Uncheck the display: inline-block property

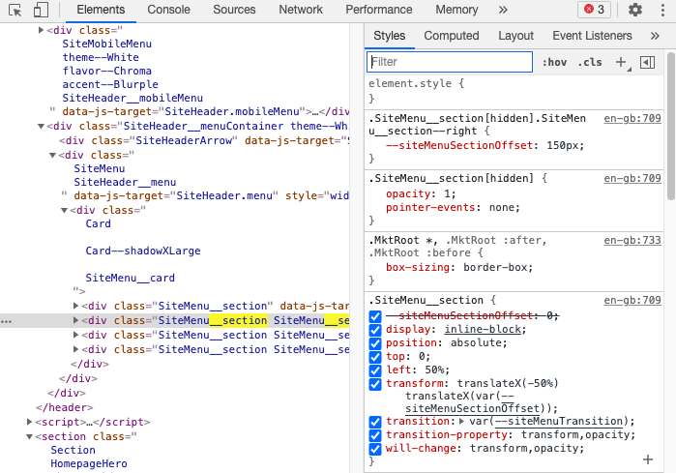[375, 330]
